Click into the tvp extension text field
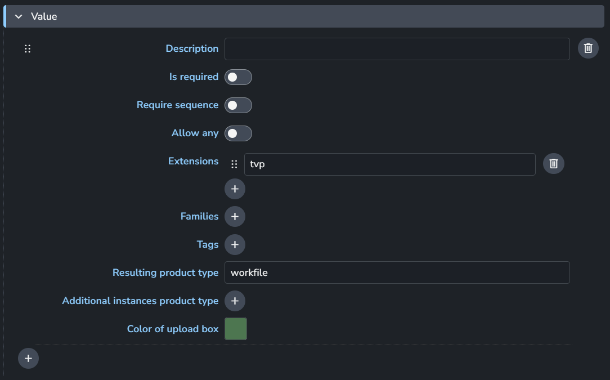The width and height of the screenshot is (610, 380). click(389, 164)
